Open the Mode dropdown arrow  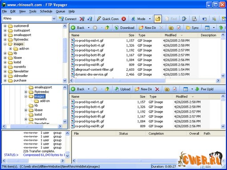click(150, 19)
